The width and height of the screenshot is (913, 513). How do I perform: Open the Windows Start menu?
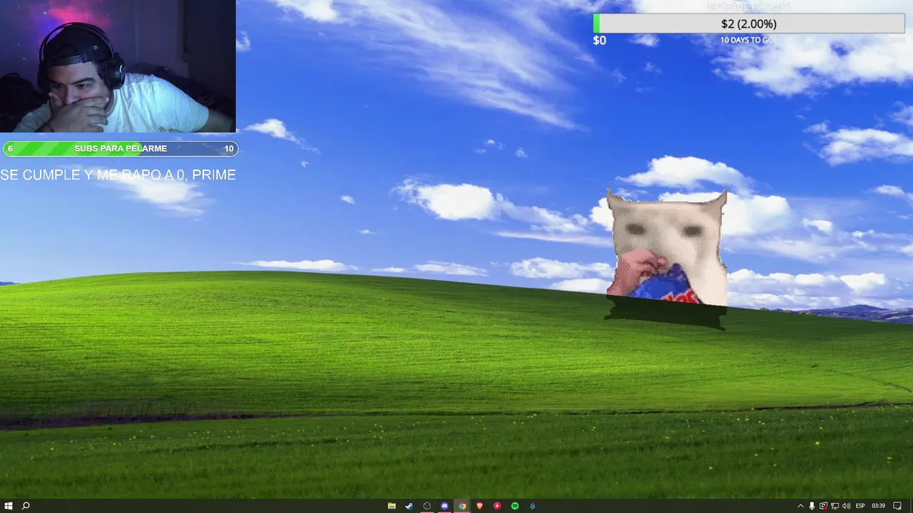pyautogui.click(x=8, y=506)
